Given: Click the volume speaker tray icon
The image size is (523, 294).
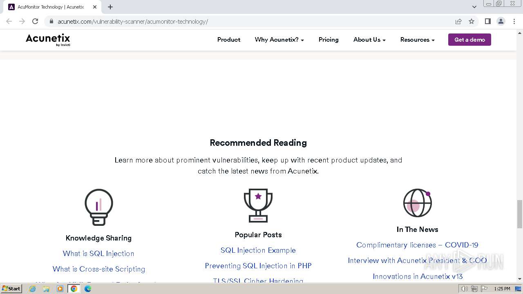Looking at the screenshot, I should coord(464,289).
